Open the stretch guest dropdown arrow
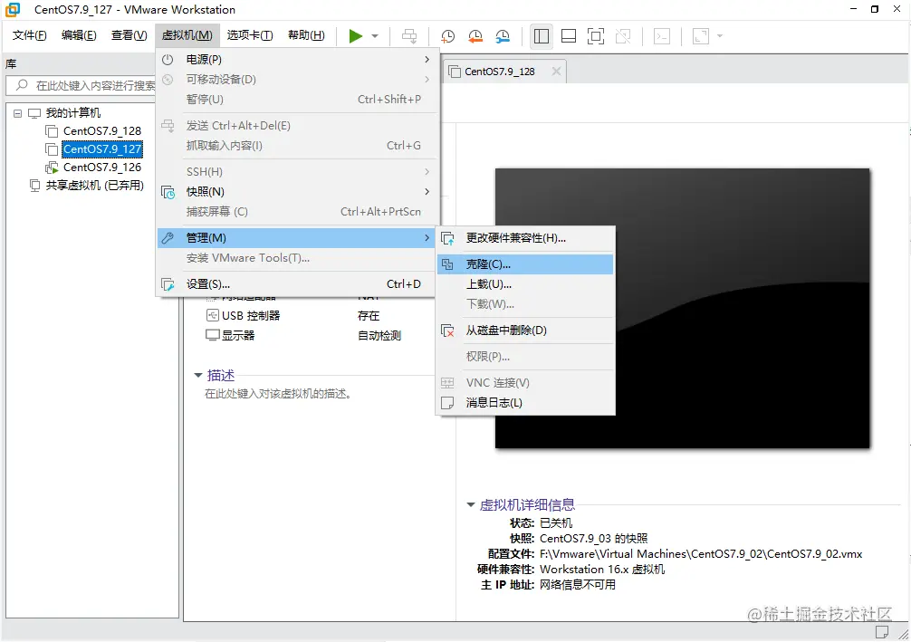 [x=720, y=36]
